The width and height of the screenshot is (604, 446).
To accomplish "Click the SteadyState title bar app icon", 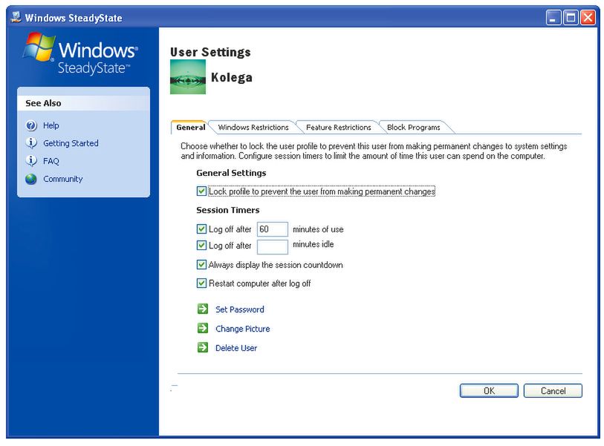I will click(16, 17).
